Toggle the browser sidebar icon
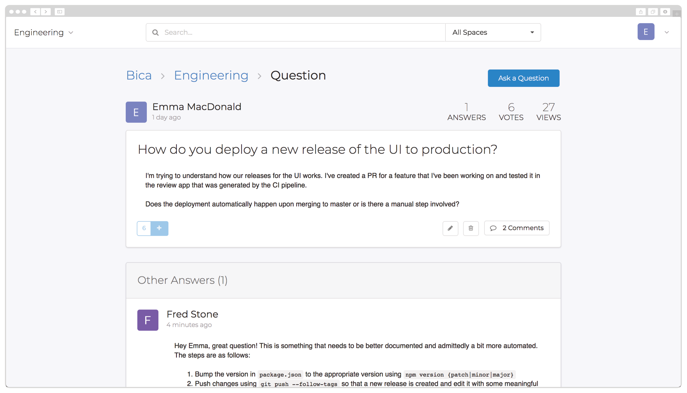Screen dimensions: 687x393 click(59, 12)
